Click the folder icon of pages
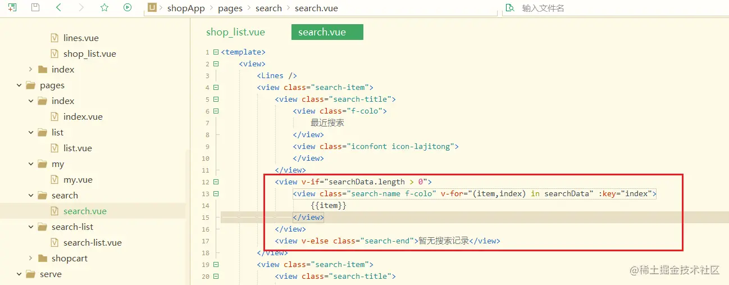 pyautogui.click(x=31, y=85)
